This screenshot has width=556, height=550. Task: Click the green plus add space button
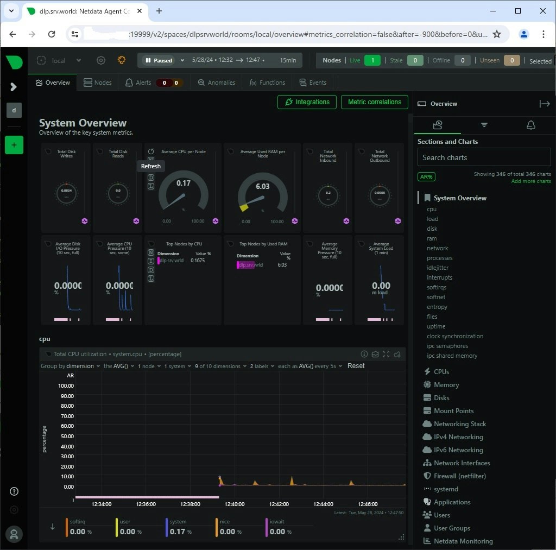pos(14,144)
